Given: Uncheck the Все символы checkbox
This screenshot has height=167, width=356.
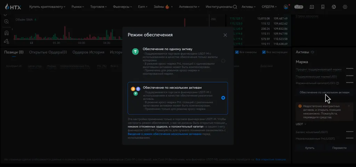Looking at the screenshot, I should pos(237,52).
